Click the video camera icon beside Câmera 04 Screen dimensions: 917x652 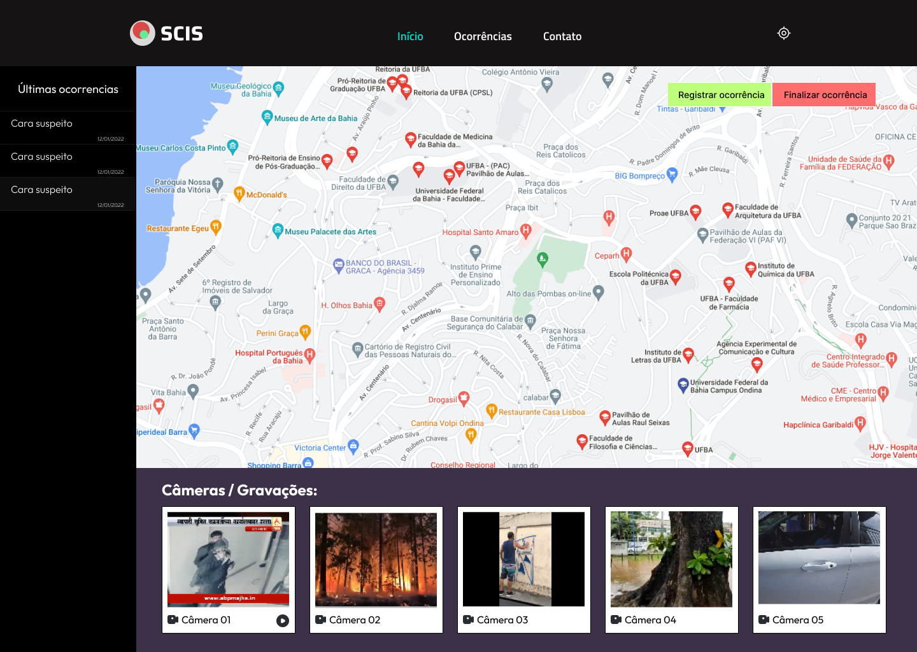tap(616, 620)
